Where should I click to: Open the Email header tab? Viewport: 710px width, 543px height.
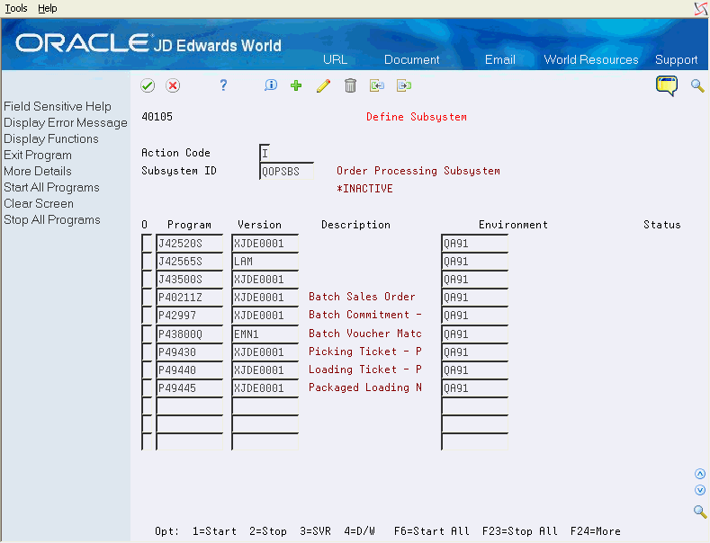500,59
